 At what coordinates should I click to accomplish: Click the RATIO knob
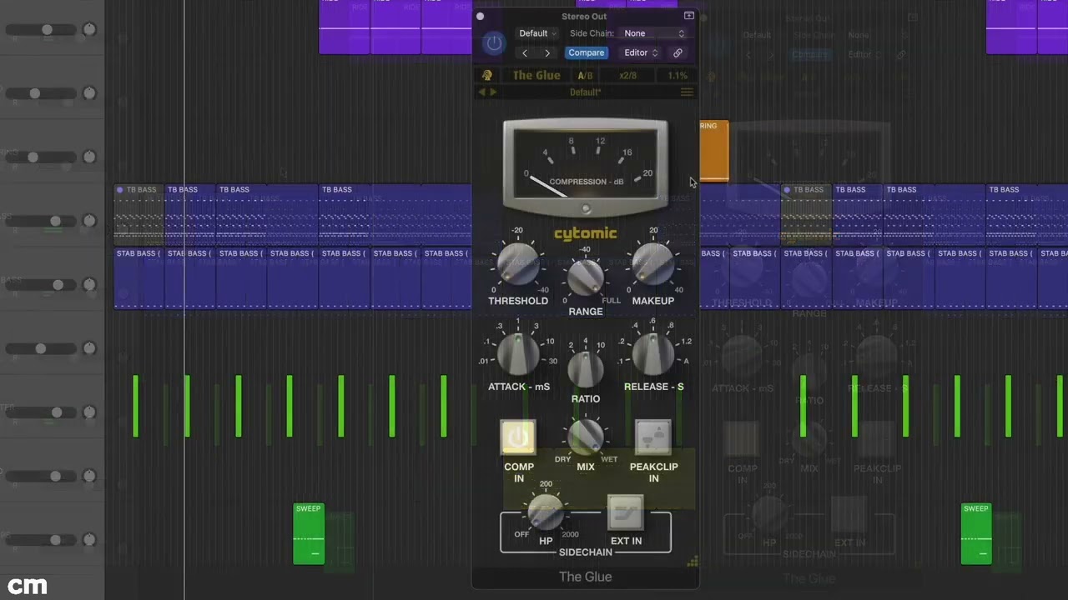(x=586, y=368)
